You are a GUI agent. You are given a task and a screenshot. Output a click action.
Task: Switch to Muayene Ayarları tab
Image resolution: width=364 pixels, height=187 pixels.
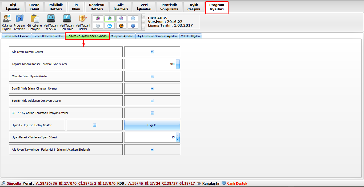122,36
